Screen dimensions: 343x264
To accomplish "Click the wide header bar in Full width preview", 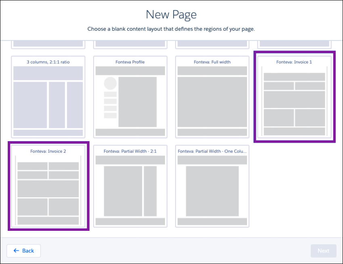I will (212, 70).
